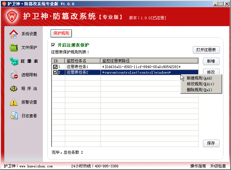Viewport: 231px width, 170px height.
Task: Click the Log Viewer document icon
Action: pos(13,116)
